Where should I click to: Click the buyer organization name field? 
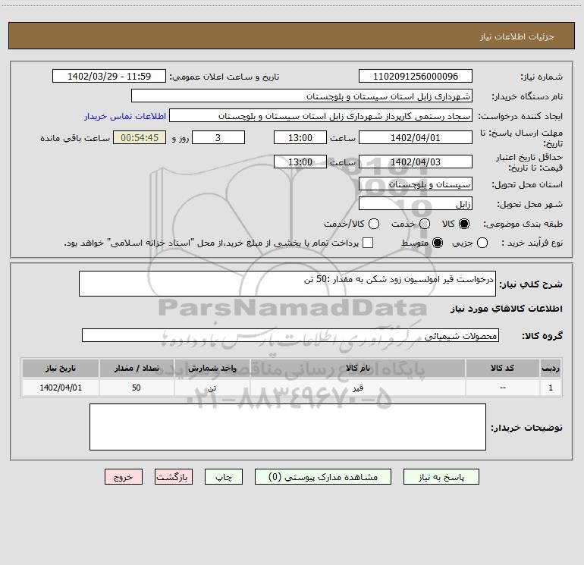tap(302, 96)
